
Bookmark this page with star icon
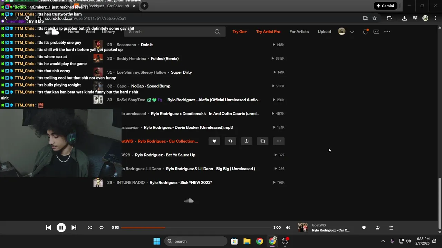click(x=375, y=18)
